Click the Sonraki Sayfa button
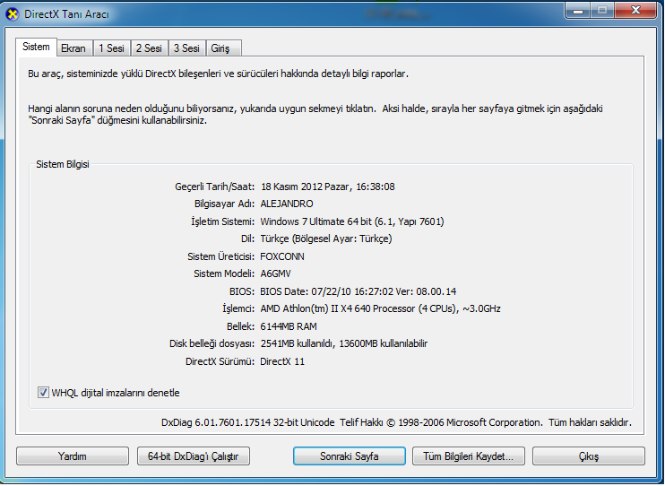 [x=350, y=456]
